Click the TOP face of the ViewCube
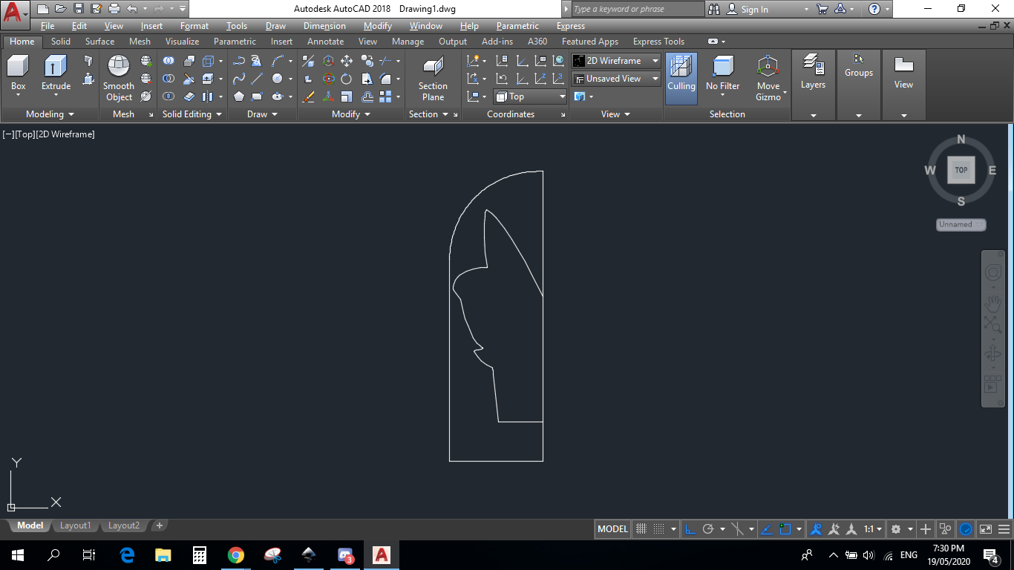The height and width of the screenshot is (570, 1014). tap(961, 170)
